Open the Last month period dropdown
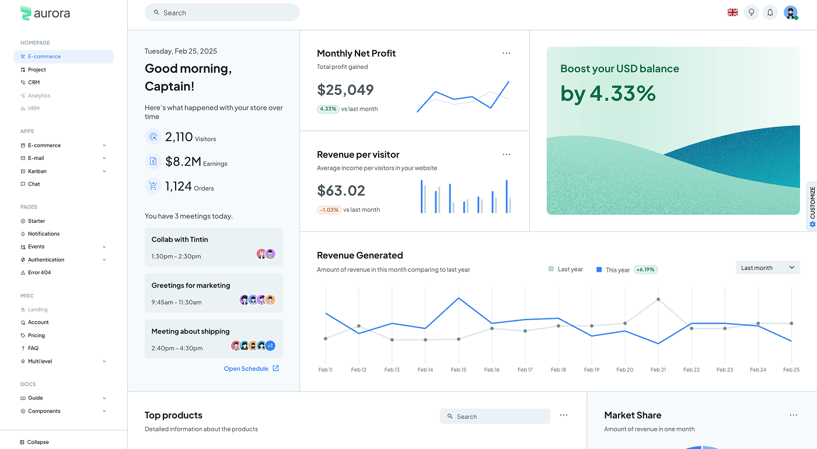 [767, 267]
